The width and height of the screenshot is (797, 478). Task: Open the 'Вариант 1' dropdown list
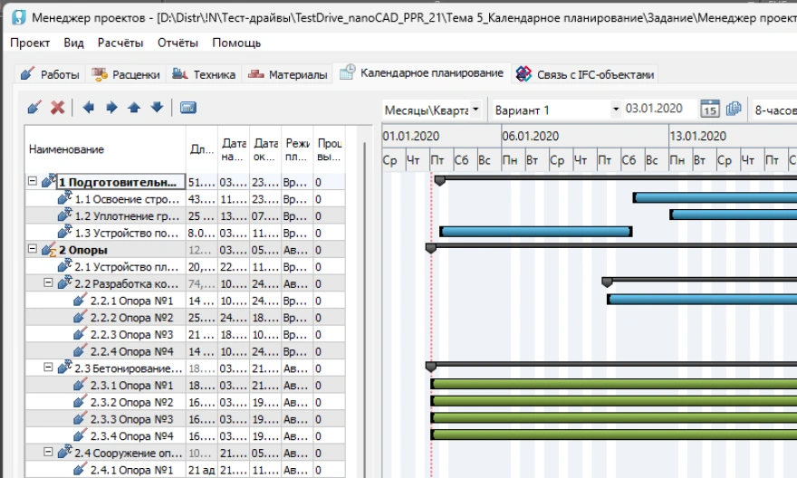tap(617, 110)
